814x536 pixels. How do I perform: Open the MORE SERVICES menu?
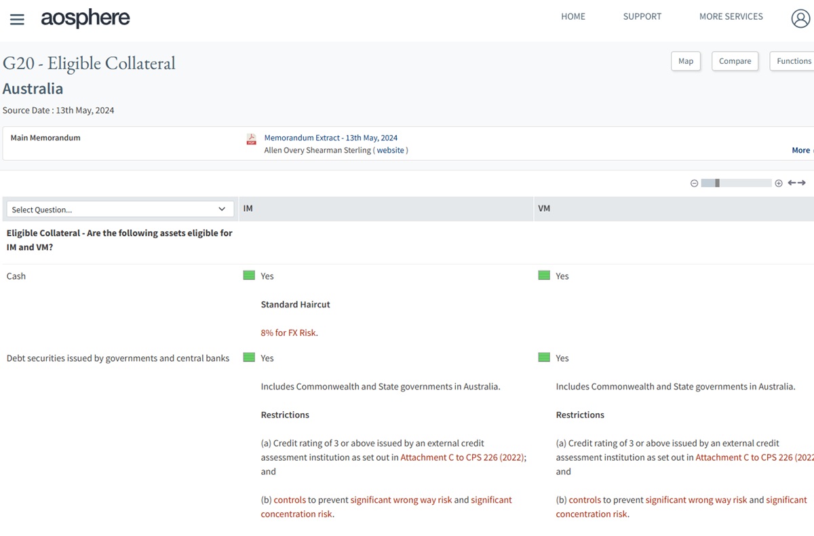click(731, 16)
